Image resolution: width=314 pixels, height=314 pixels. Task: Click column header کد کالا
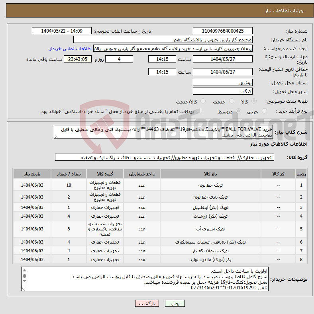[x=278, y=174]
